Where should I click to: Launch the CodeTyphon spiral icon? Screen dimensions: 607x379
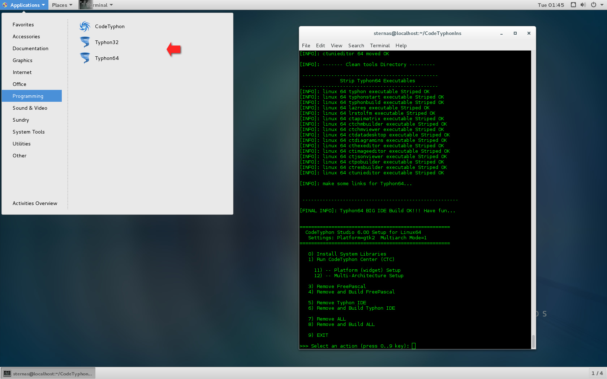coord(85,26)
